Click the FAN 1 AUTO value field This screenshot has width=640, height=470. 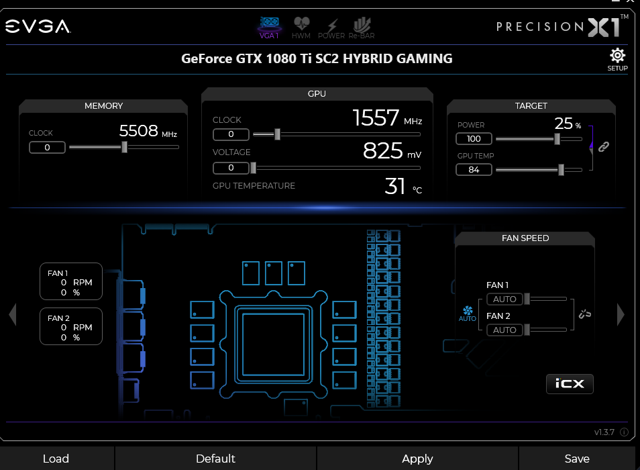point(505,299)
